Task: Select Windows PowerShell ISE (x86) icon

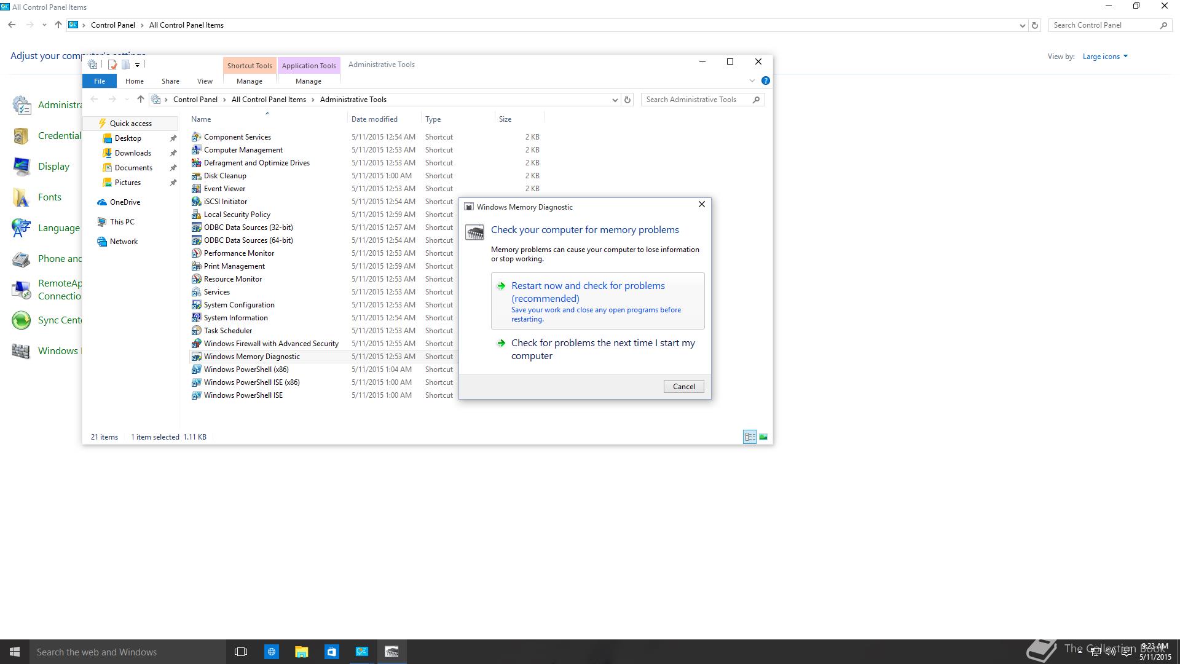Action: (x=196, y=382)
